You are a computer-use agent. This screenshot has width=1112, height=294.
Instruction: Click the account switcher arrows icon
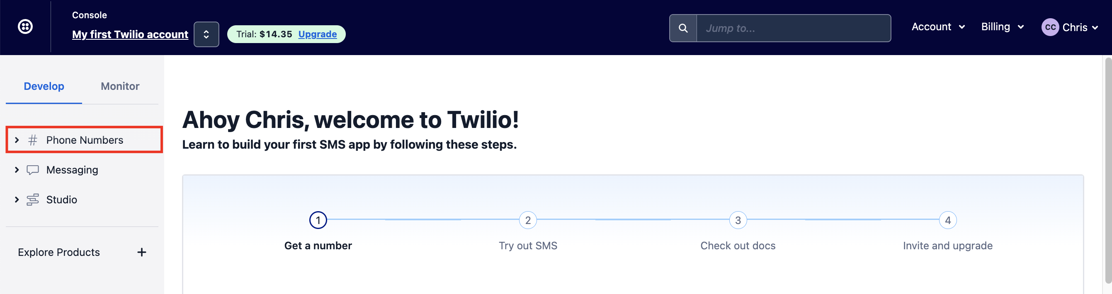206,34
